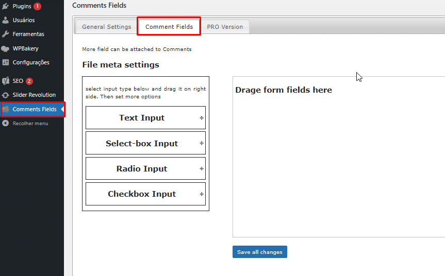
Task: Click the Slider Revolution refresh icon
Action: 5,95
